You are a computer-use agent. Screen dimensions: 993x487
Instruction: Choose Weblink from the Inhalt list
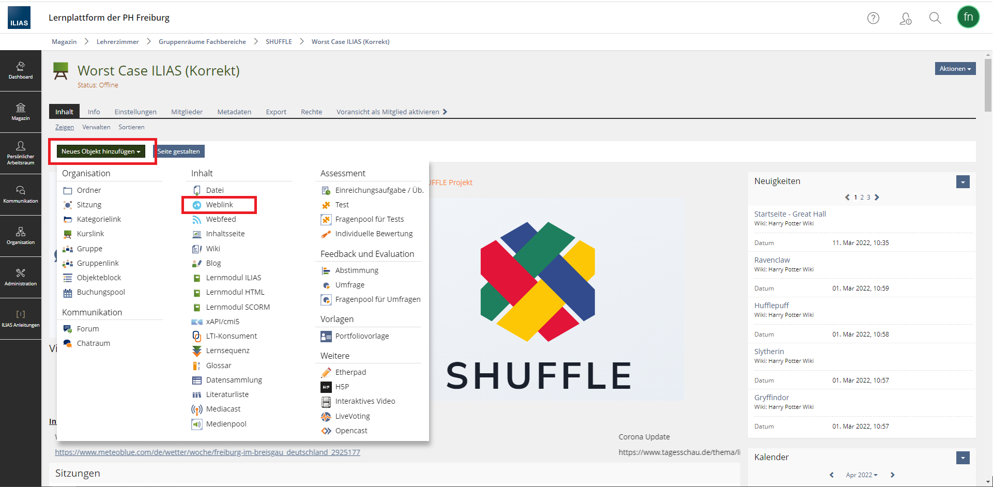219,205
